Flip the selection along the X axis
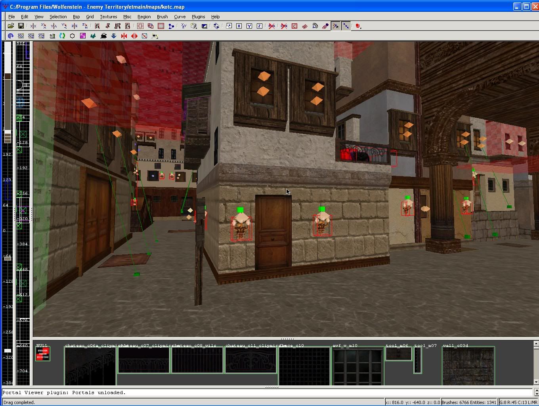The width and height of the screenshot is (539, 406). tap(33, 26)
